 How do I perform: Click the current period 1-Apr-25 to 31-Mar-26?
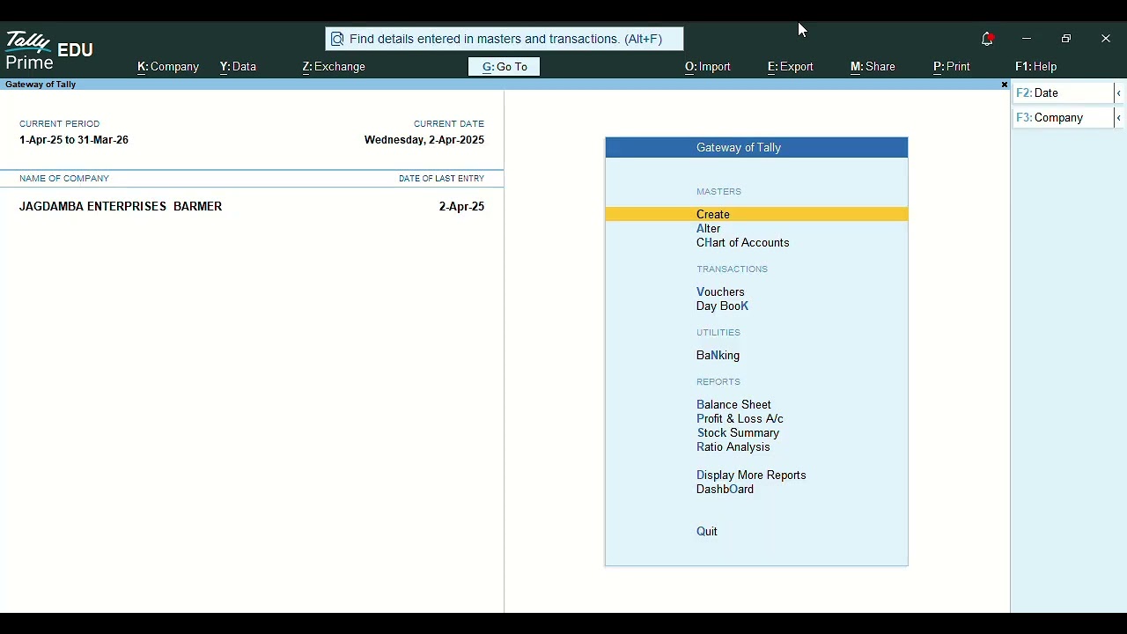[74, 141]
